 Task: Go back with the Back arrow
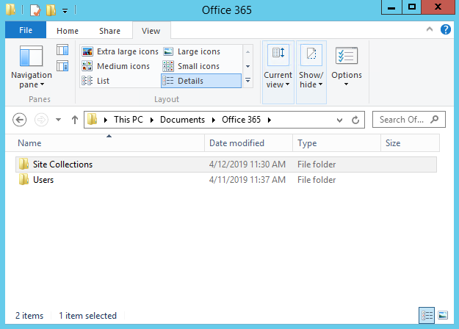(x=20, y=120)
